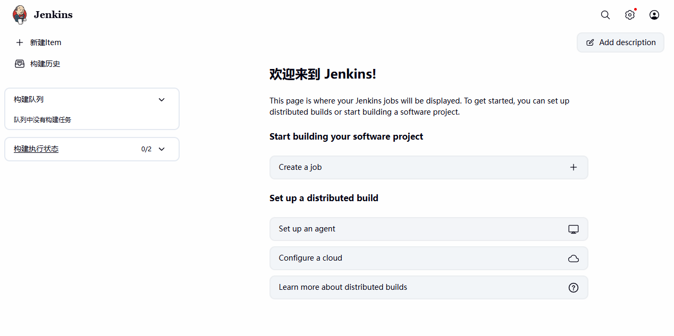Open the settings gear with notification dot
The image size is (674, 336).
[x=630, y=15]
